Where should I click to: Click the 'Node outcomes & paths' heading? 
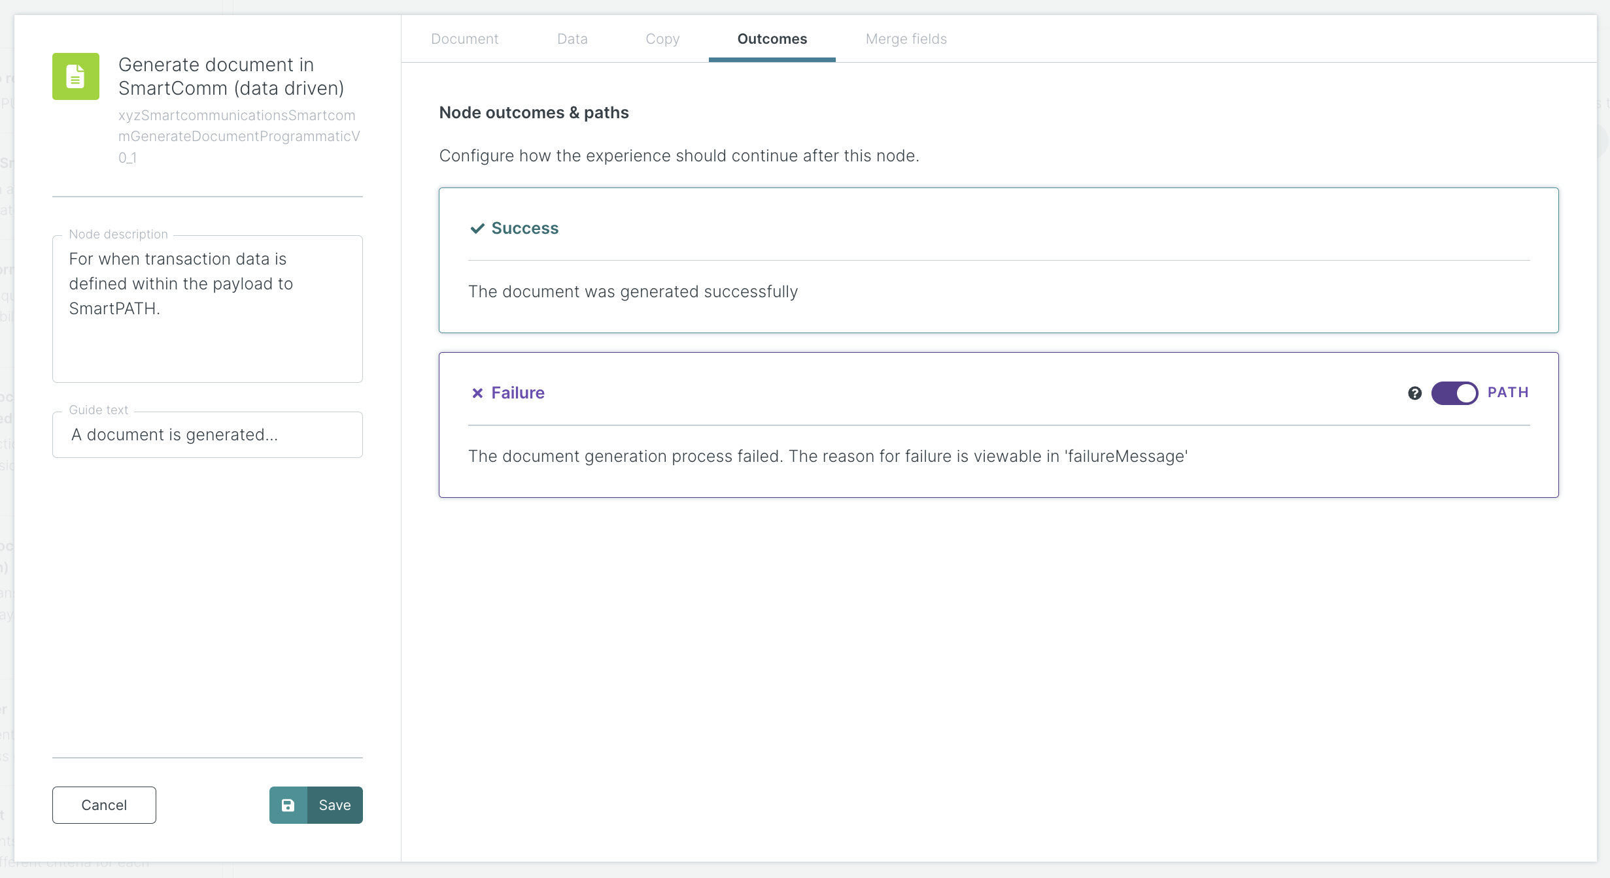pos(534,112)
